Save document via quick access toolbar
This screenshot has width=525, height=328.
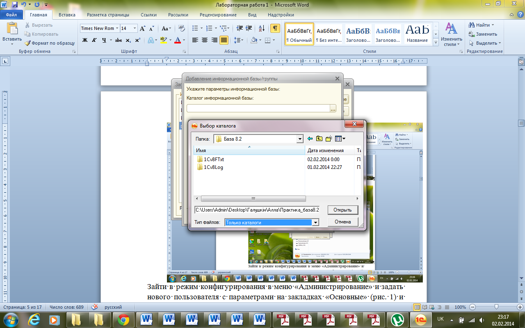tap(15, 5)
